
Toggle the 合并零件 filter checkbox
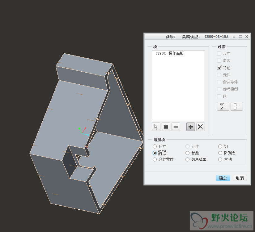click(219, 82)
